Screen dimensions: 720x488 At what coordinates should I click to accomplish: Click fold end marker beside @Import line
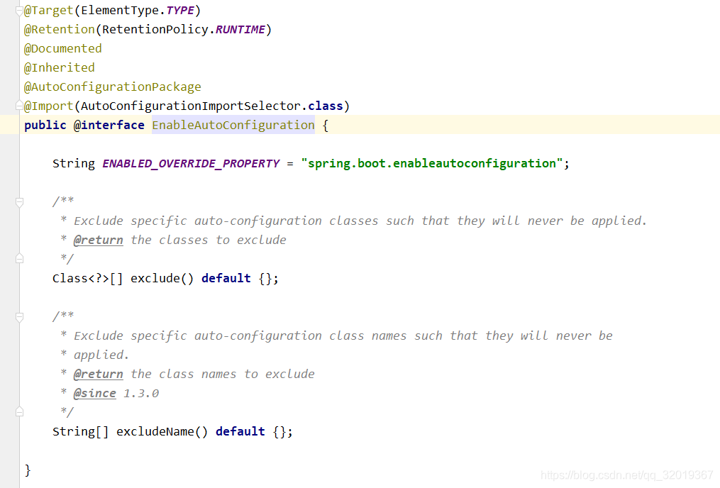tap(19, 106)
